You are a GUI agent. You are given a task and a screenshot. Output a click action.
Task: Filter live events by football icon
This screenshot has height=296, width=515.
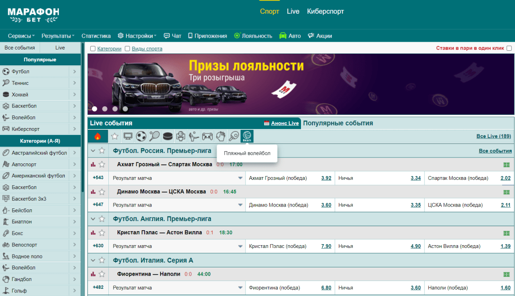click(x=141, y=136)
